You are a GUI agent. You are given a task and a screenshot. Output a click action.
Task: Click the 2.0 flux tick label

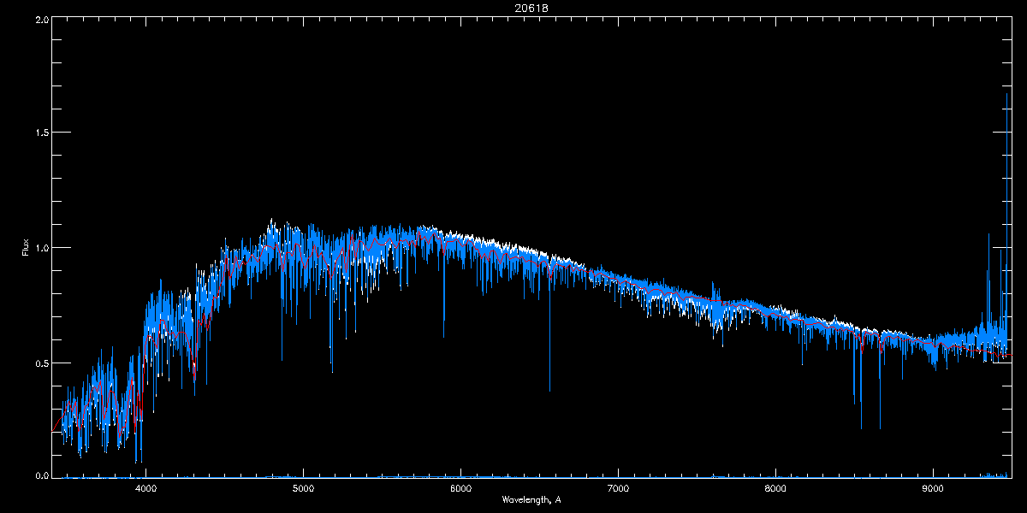41,19
